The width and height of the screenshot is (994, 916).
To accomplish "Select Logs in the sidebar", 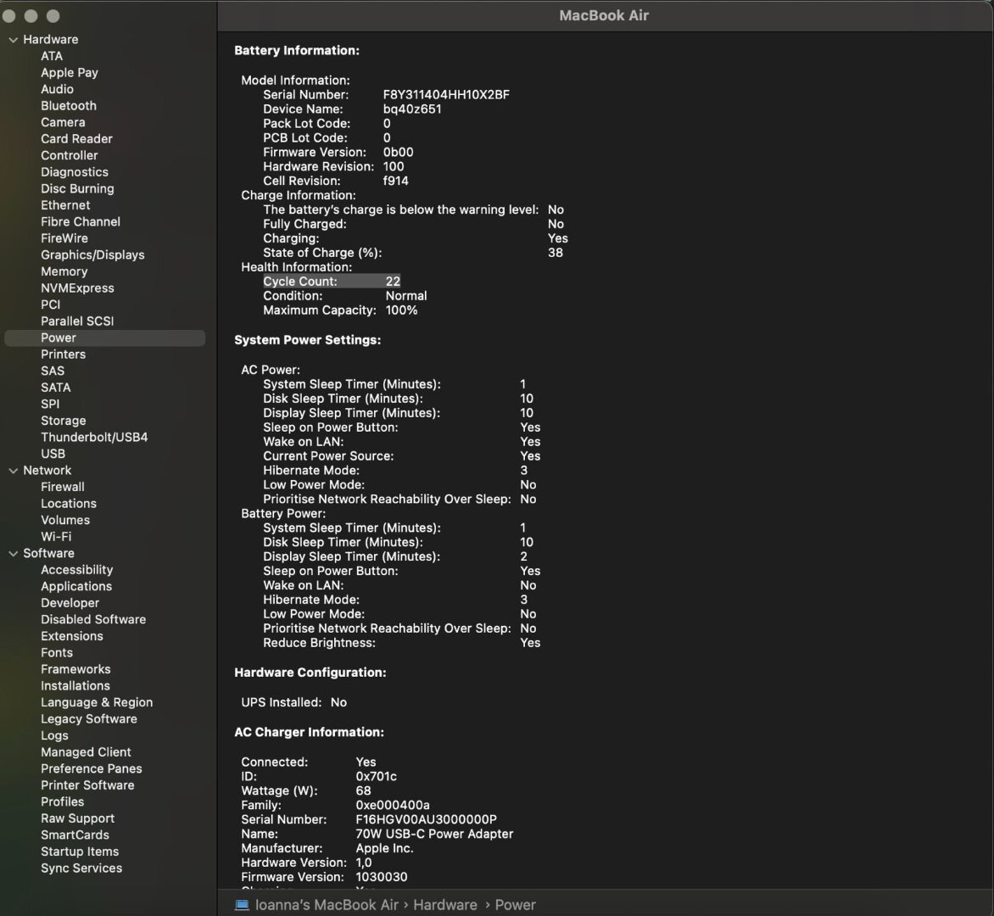I will point(54,735).
